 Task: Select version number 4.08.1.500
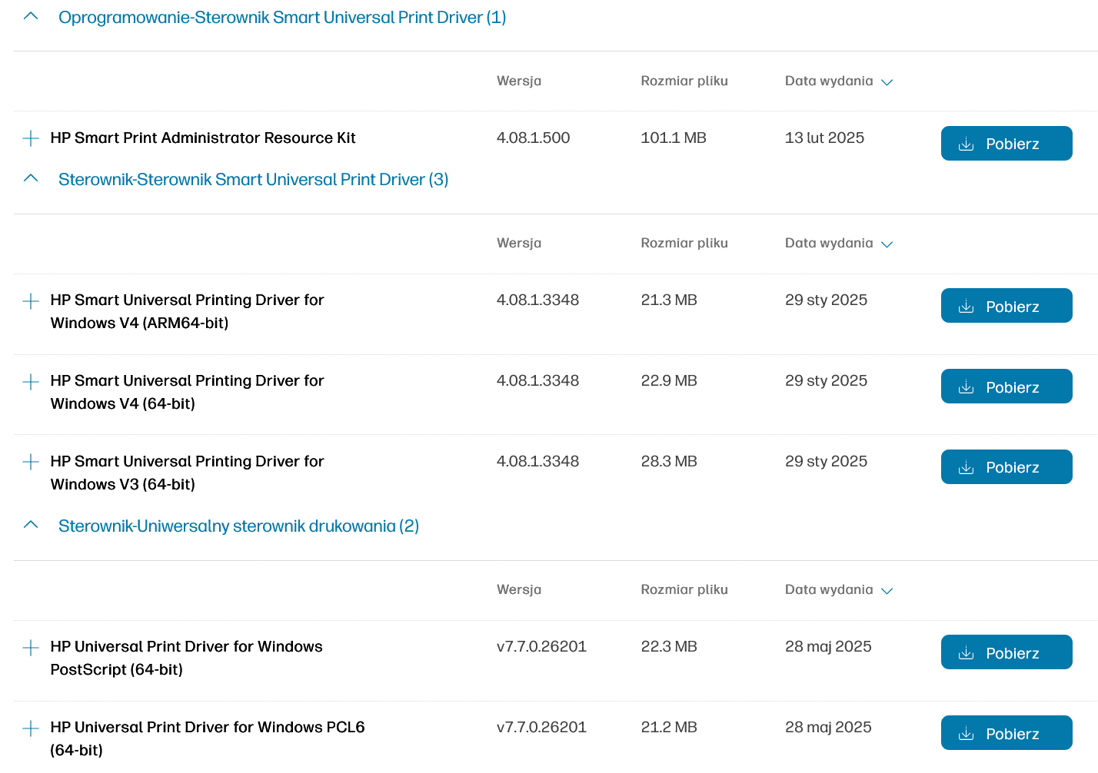click(x=534, y=138)
